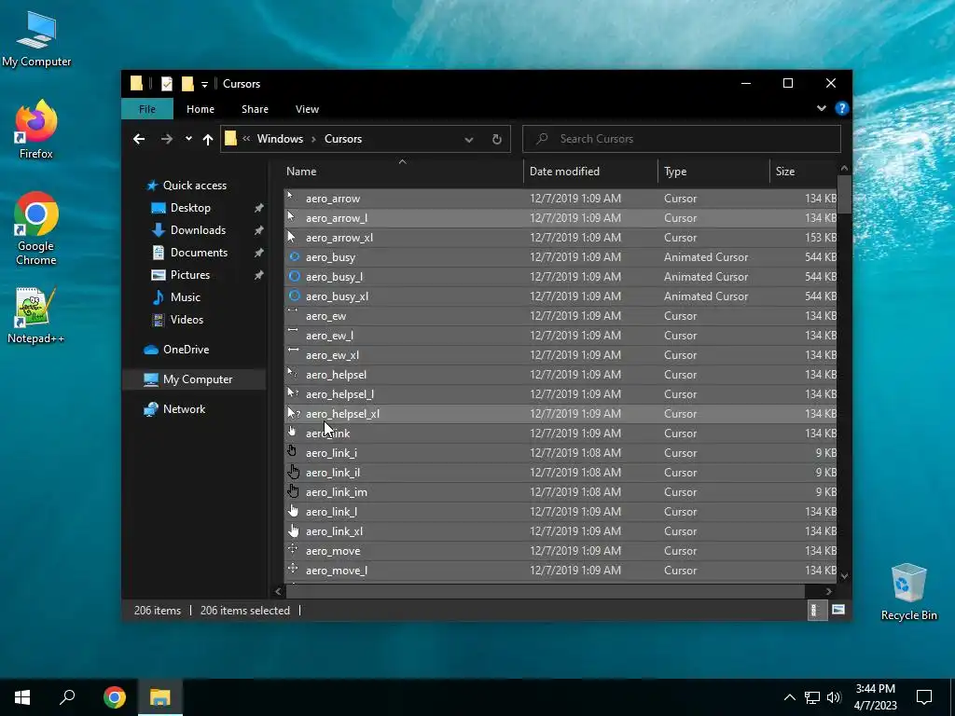Click File Explorer taskbar icon

point(160,697)
